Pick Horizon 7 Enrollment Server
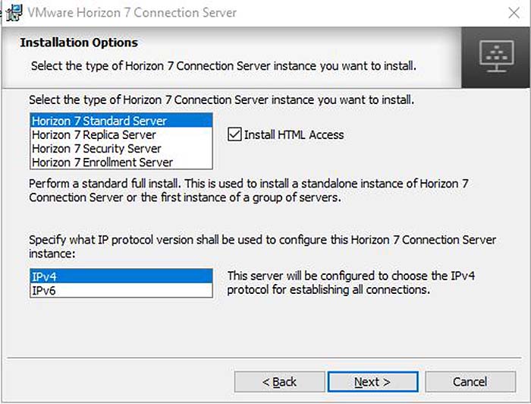The image size is (531, 404). pyautogui.click(x=121, y=163)
